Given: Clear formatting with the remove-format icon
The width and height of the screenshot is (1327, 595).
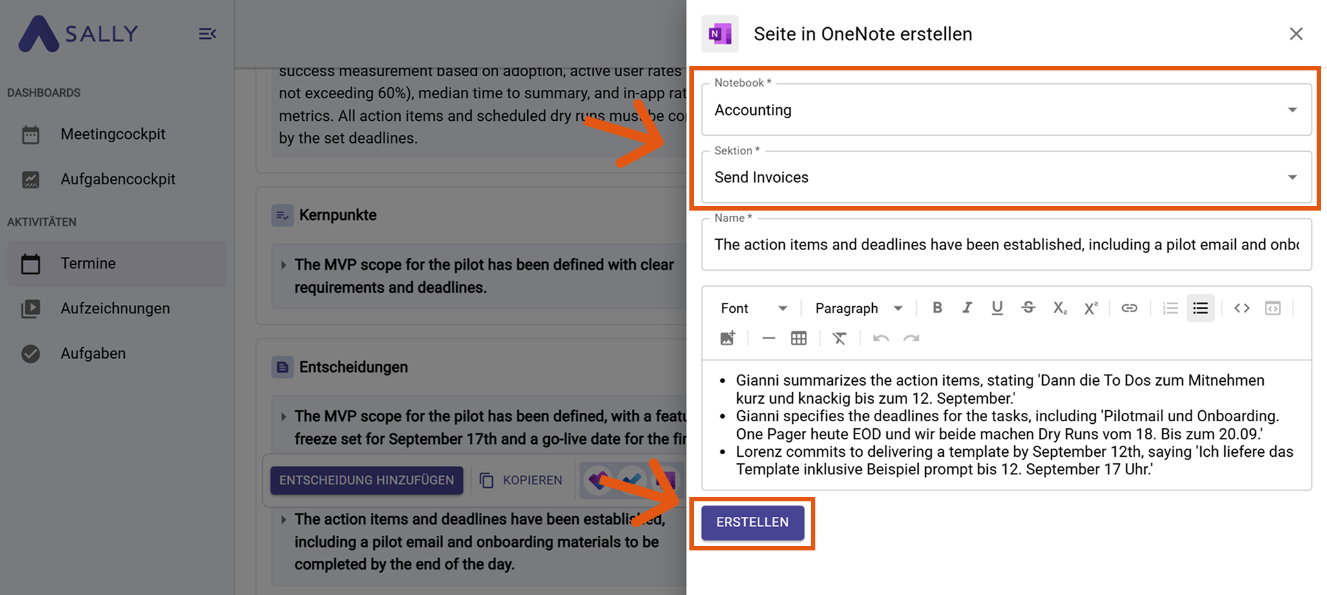Looking at the screenshot, I should point(839,339).
